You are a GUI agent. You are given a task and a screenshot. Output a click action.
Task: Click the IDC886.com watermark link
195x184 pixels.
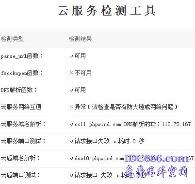tap(157, 158)
